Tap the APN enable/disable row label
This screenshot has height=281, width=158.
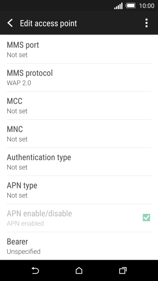pyautogui.click(x=39, y=214)
